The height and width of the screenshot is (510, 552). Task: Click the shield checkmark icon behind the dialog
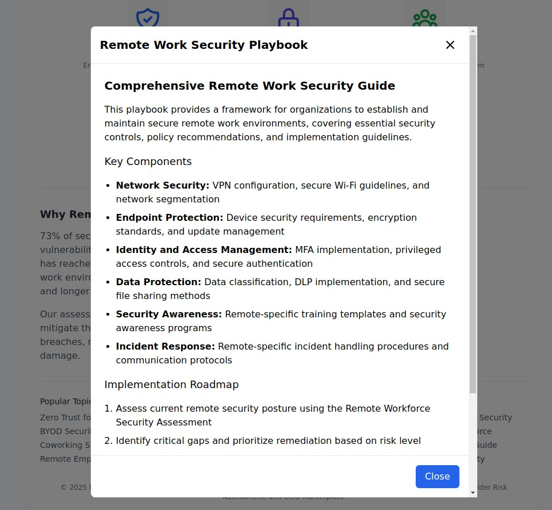(x=147, y=17)
